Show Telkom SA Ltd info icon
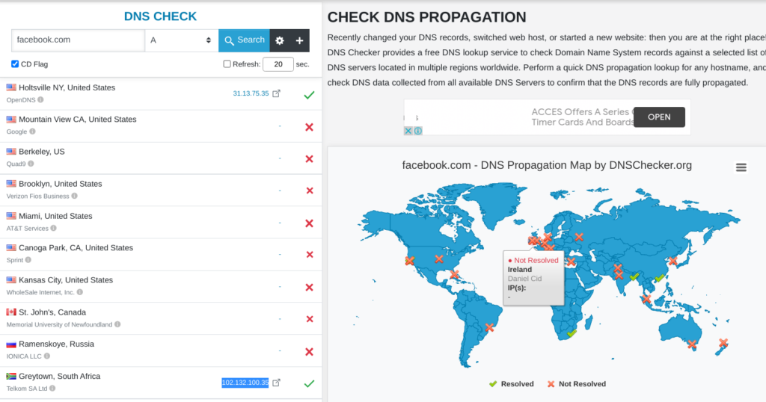Viewport: 766px width, 402px height. (52, 389)
